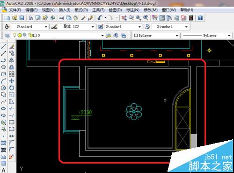Toggle layer 0 freeze sun icon
The image size is (234, 173).
pyautogui.click(x=20, y=36)
